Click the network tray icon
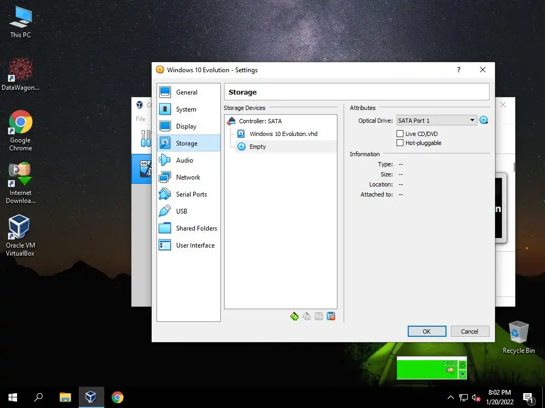This screenshot has width=545, height=408. 464,397
